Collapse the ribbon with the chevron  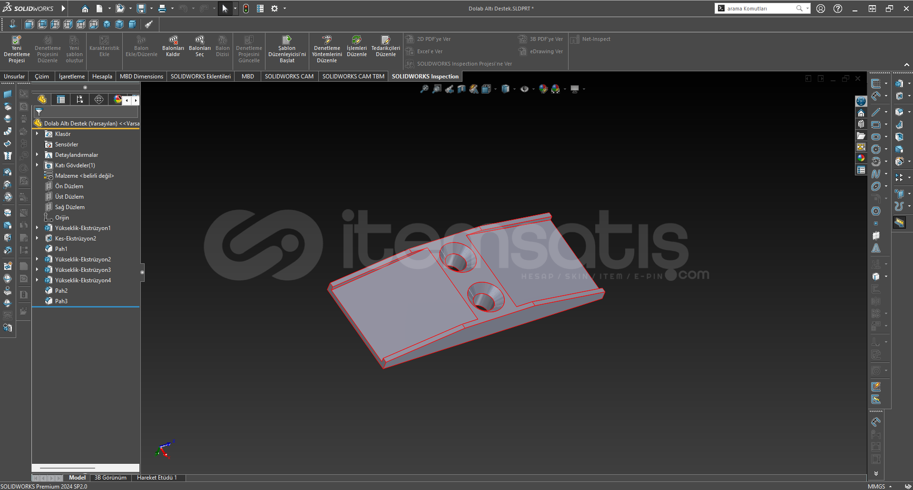[x=906, y=65]
